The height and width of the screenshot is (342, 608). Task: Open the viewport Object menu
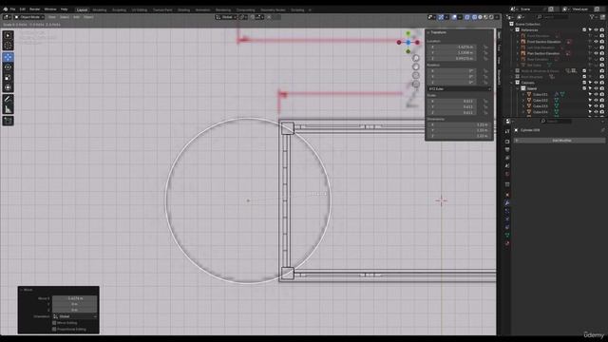point(88,17)
